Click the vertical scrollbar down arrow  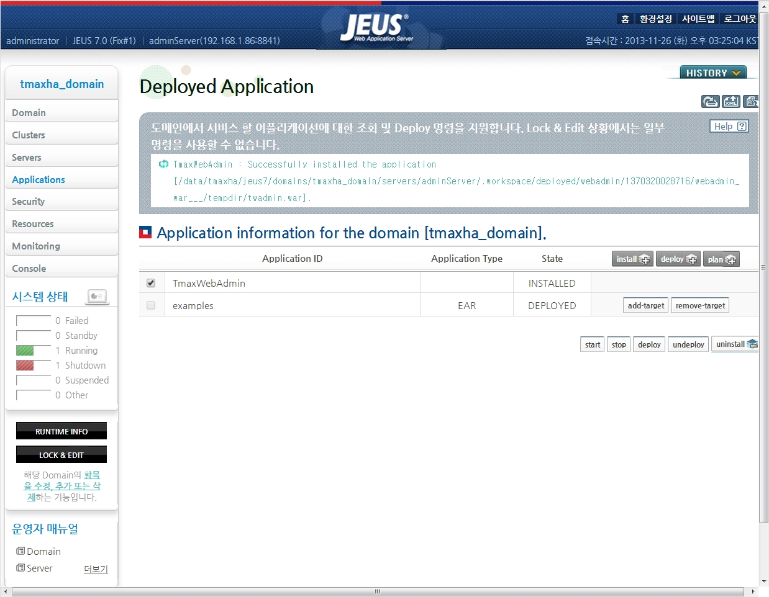pyautogui.click(x=764, y=581)
